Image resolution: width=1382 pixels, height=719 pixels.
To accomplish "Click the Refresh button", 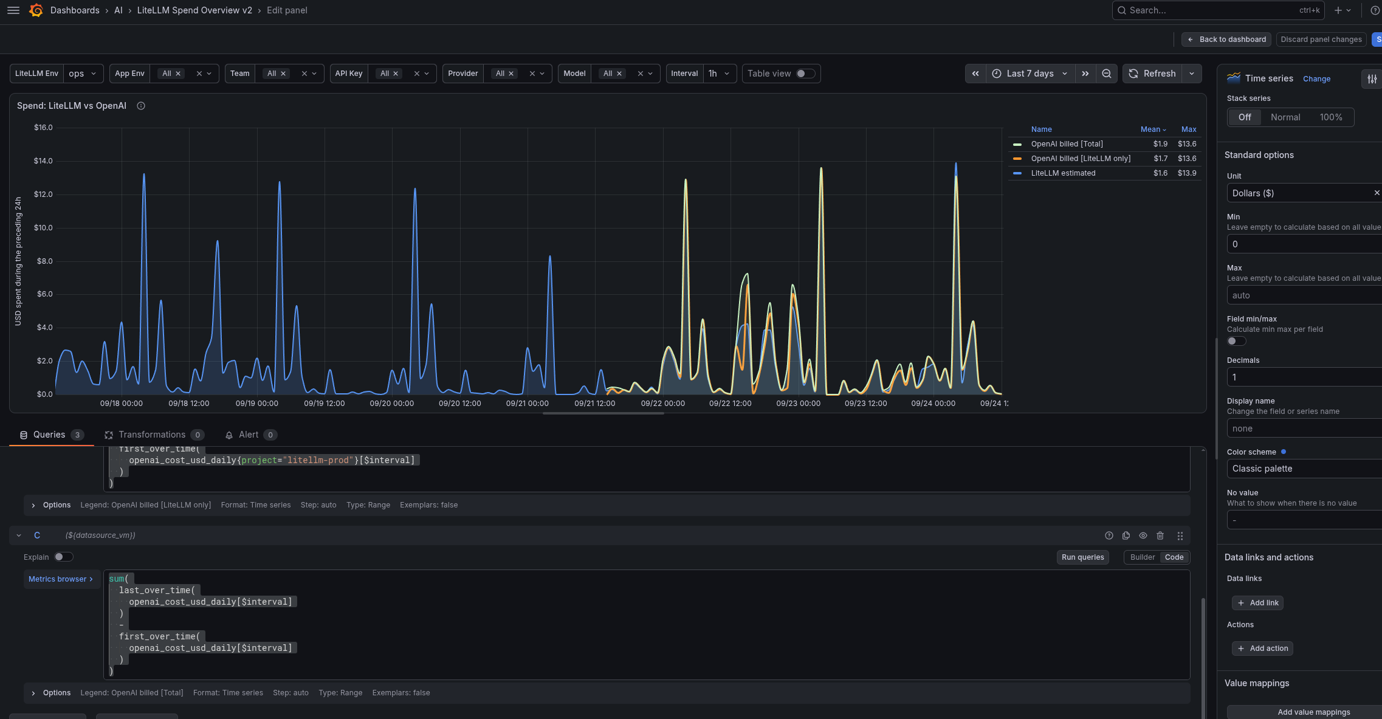I will click(x=1152, y=74).
